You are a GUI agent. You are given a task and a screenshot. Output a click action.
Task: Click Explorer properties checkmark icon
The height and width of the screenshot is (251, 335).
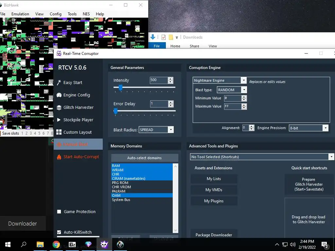[x=164, y=37]
